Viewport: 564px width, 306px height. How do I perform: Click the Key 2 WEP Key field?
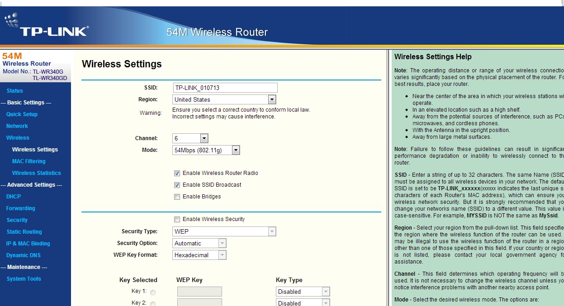pos(199,302)
